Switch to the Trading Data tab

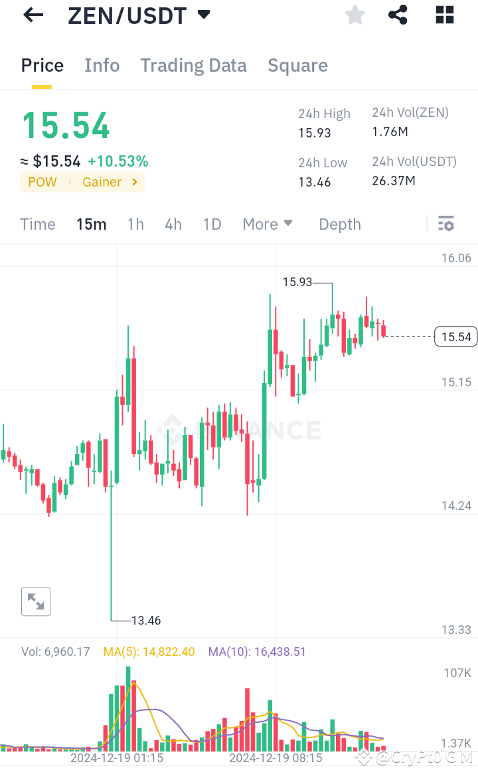coord(193,65)
